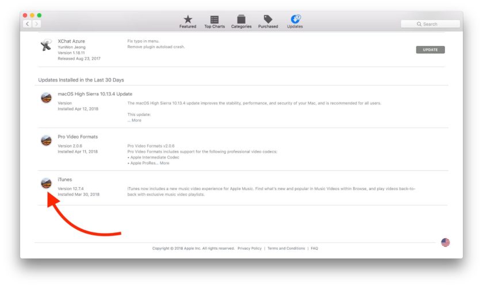
Task: Click 'Version 1.18.11' text
Action: [71, 53]
